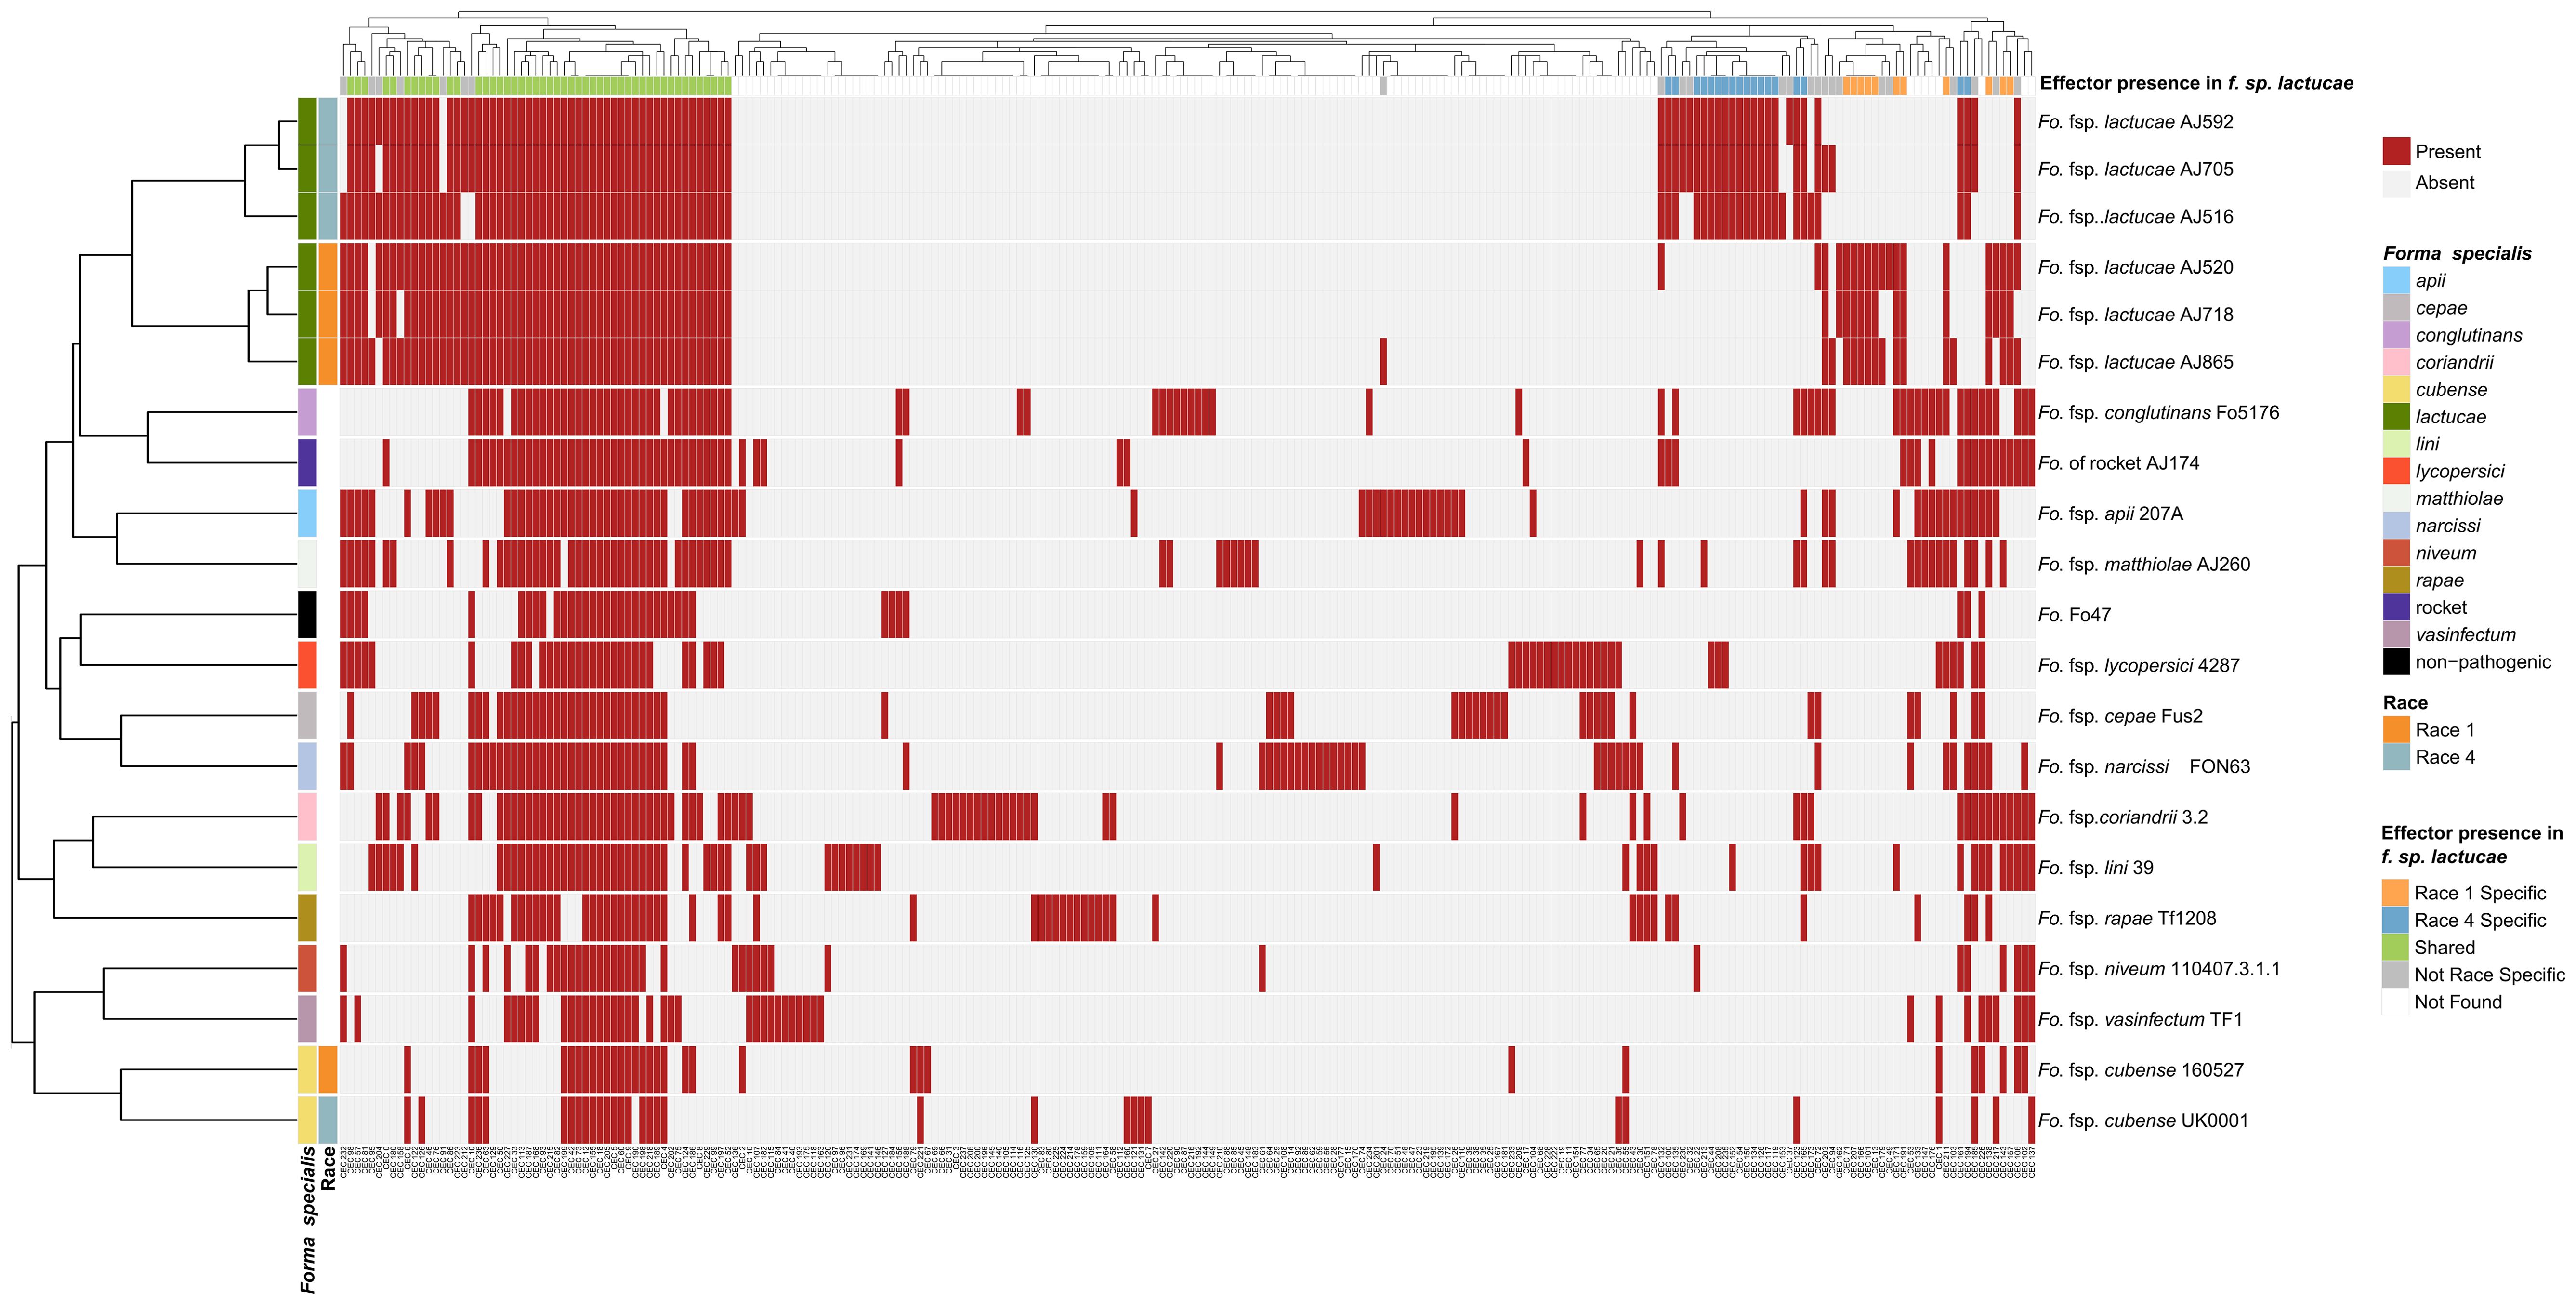Click the 'Fo. fsp. narcissi FON63' row label
Viewport: 2576px width, 1305px height.
click(2144, 767)
